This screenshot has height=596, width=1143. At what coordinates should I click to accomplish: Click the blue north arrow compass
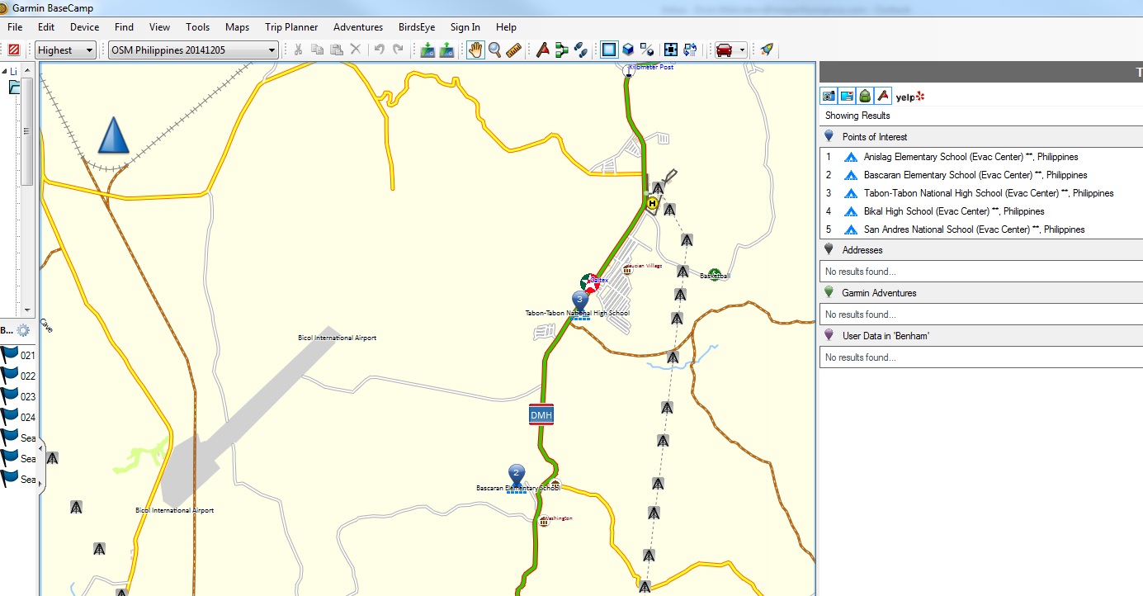pos(113,135)
